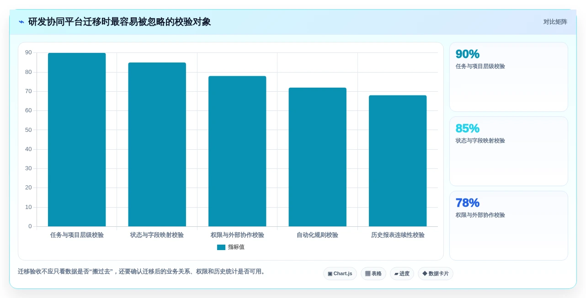Click the chart title 研发协同平台迁移时最容易被忽略的校验对象

coord(120,22)
